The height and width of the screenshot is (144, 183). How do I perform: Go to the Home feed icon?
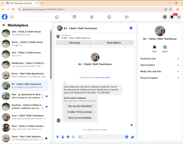[57, 17]
